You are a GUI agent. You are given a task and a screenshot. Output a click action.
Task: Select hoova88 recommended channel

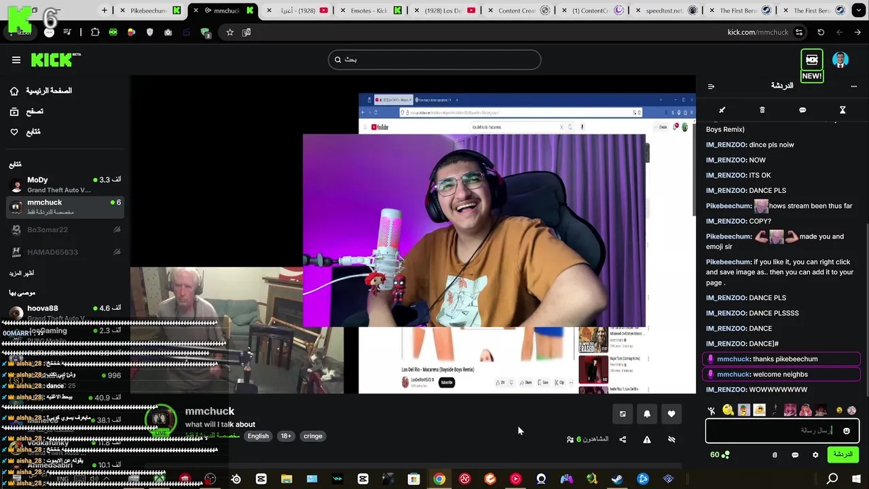click(x=65, y=312)
